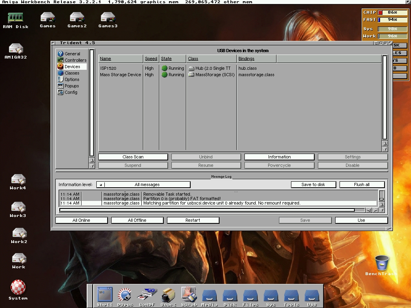This screenshot has width=411, height=308.
Task: Open the RAM Disk desktop icon
Action: 16,20
